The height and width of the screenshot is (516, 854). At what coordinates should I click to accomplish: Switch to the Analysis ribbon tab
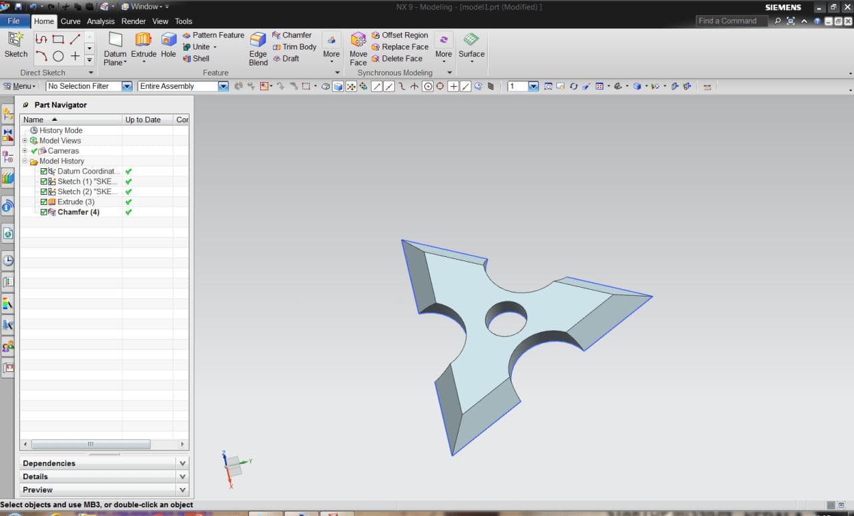pos(101,21)
